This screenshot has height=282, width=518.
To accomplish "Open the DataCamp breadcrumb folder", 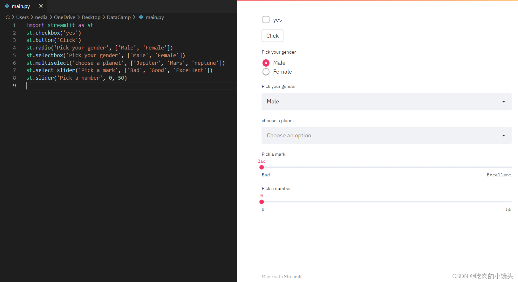I will click(119, 17).
